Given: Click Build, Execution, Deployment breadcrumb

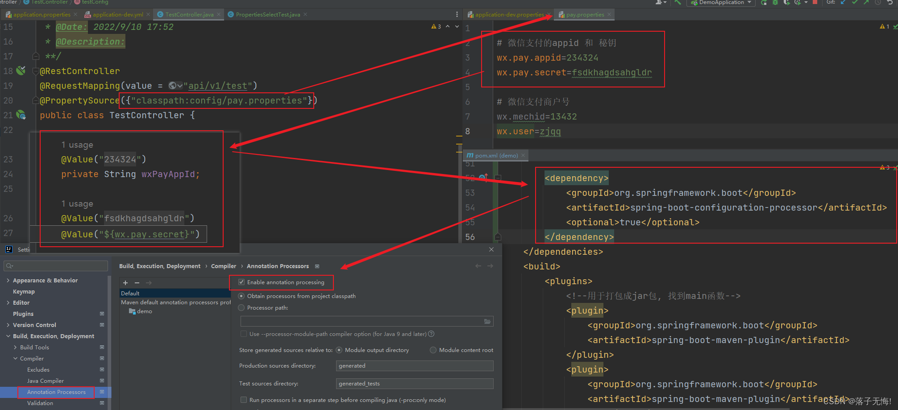Looking at the screenshot, I should (160, 266).
